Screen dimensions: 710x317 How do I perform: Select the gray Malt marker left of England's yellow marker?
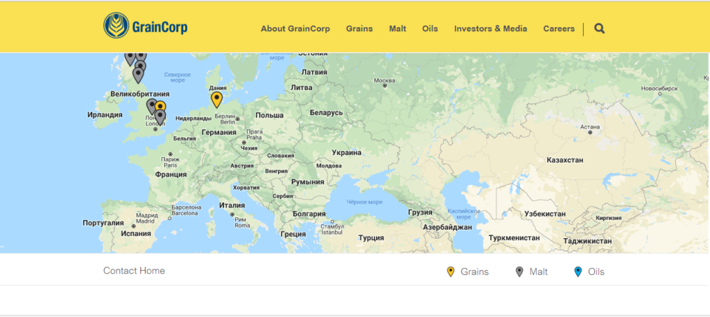(x=152, y=107)
